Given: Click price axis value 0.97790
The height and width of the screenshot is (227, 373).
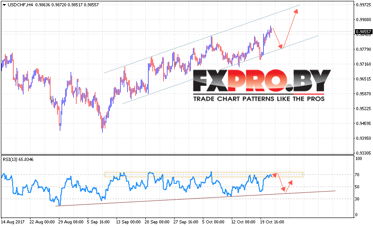Looking at the screenshot, I should [x=363, y=49].
